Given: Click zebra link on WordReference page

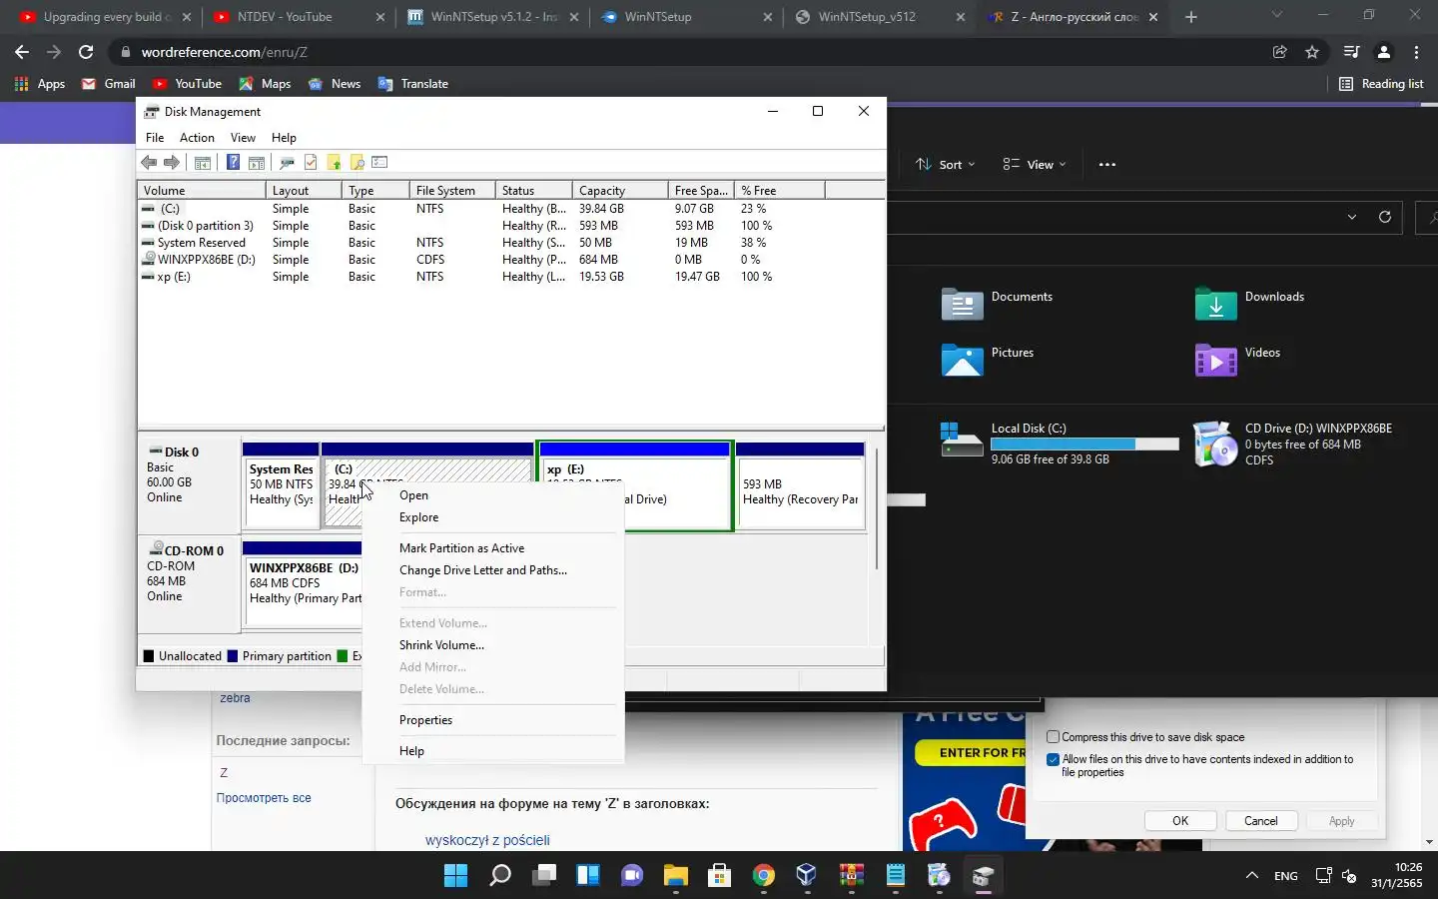Looking at the screenshot, I should (x=235, y=698).
